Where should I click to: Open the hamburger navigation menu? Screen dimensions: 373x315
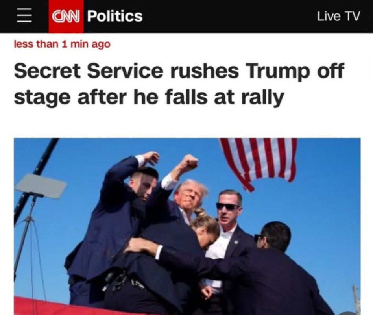(x=24, y=16)
